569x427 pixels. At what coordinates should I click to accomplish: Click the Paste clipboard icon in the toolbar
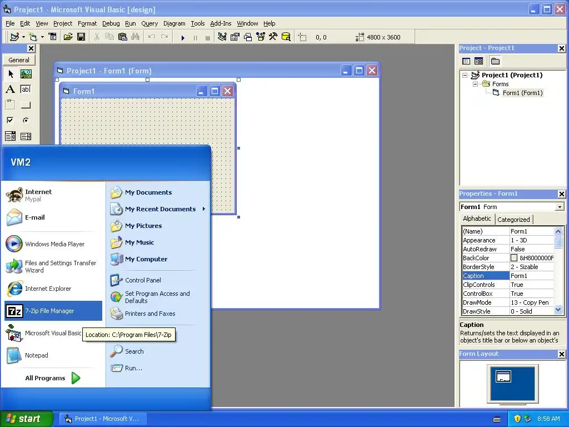pyautogui.click(x=123, y=37)
